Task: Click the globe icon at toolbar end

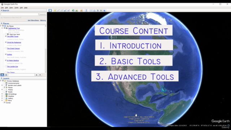Action: pyautogui.click(x=105, y=10)
